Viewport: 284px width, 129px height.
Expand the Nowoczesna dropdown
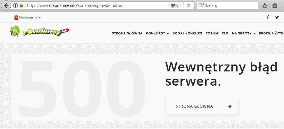point(28,18)
